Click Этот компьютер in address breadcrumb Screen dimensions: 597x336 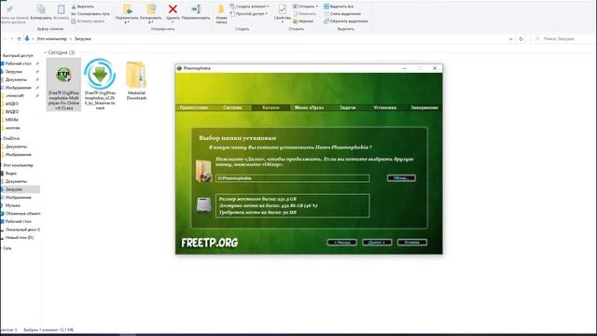[x=52, y=39]
